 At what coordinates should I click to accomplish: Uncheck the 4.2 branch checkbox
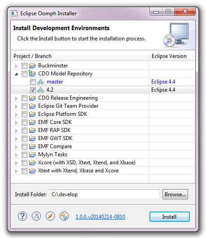(33, 90)
